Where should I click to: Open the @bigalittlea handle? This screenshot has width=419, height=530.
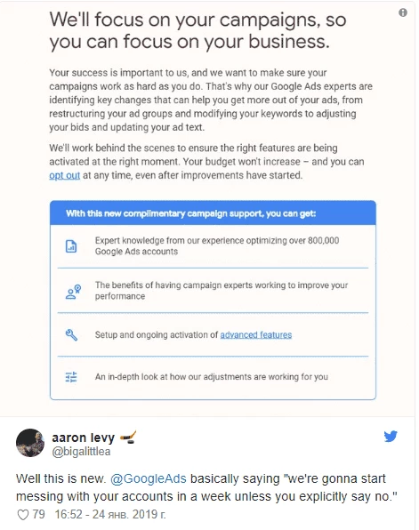tap(81, 452)
